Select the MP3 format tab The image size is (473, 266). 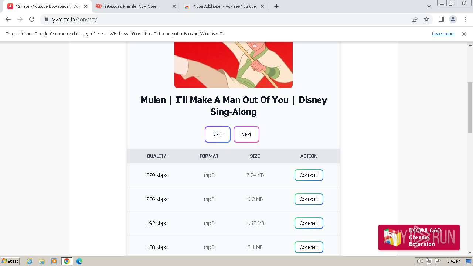(x=218, y=134)
